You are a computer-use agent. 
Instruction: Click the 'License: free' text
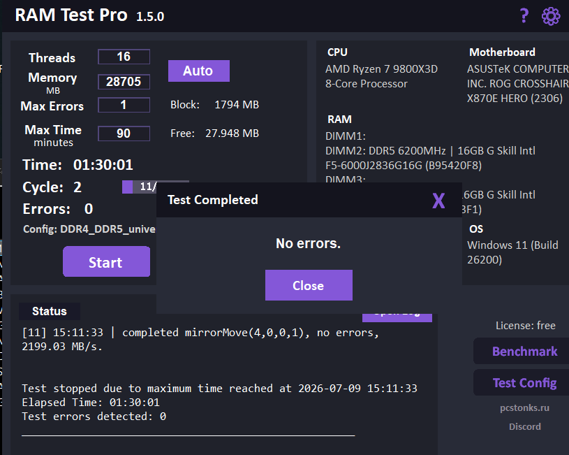point(526,326)
